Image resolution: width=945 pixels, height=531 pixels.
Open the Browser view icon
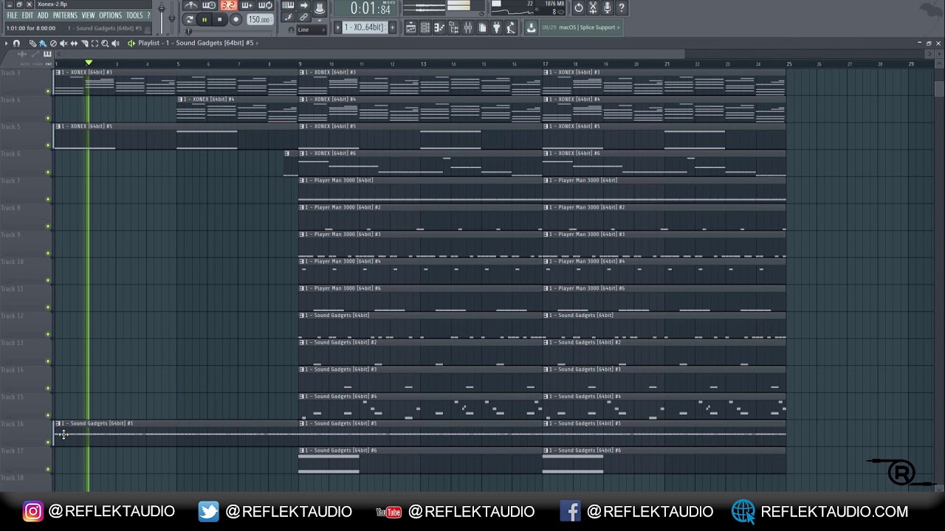453,27
